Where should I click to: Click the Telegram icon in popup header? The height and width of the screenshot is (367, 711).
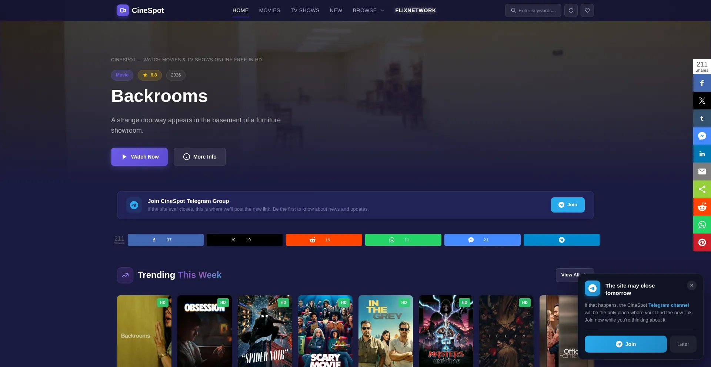point(592,288)
